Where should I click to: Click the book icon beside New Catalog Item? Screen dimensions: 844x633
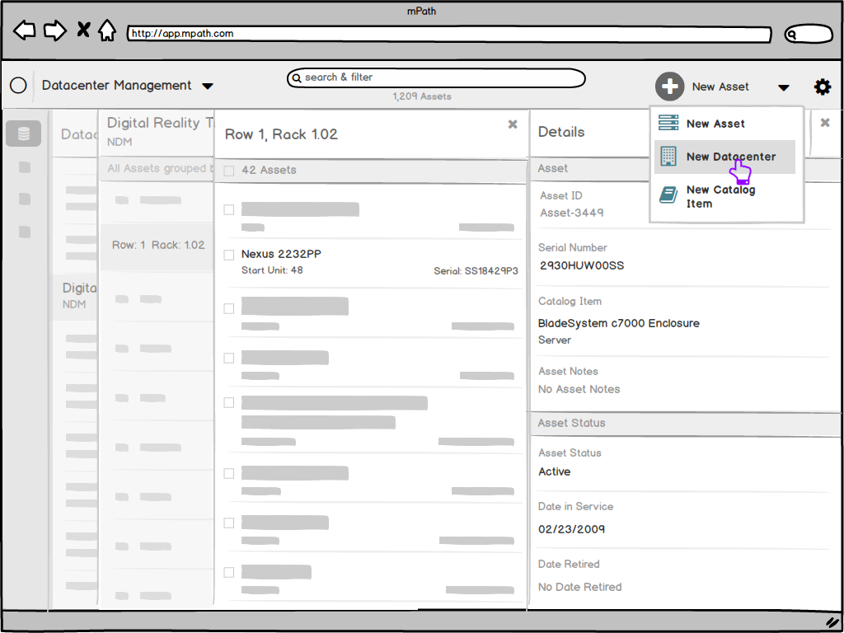[x=668, y=195]
